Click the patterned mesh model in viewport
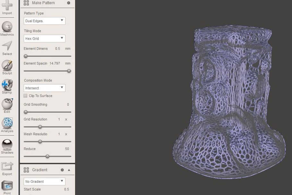Image resolution: width=292 pixels, height=195 pixels. click(x=229, y=102)
